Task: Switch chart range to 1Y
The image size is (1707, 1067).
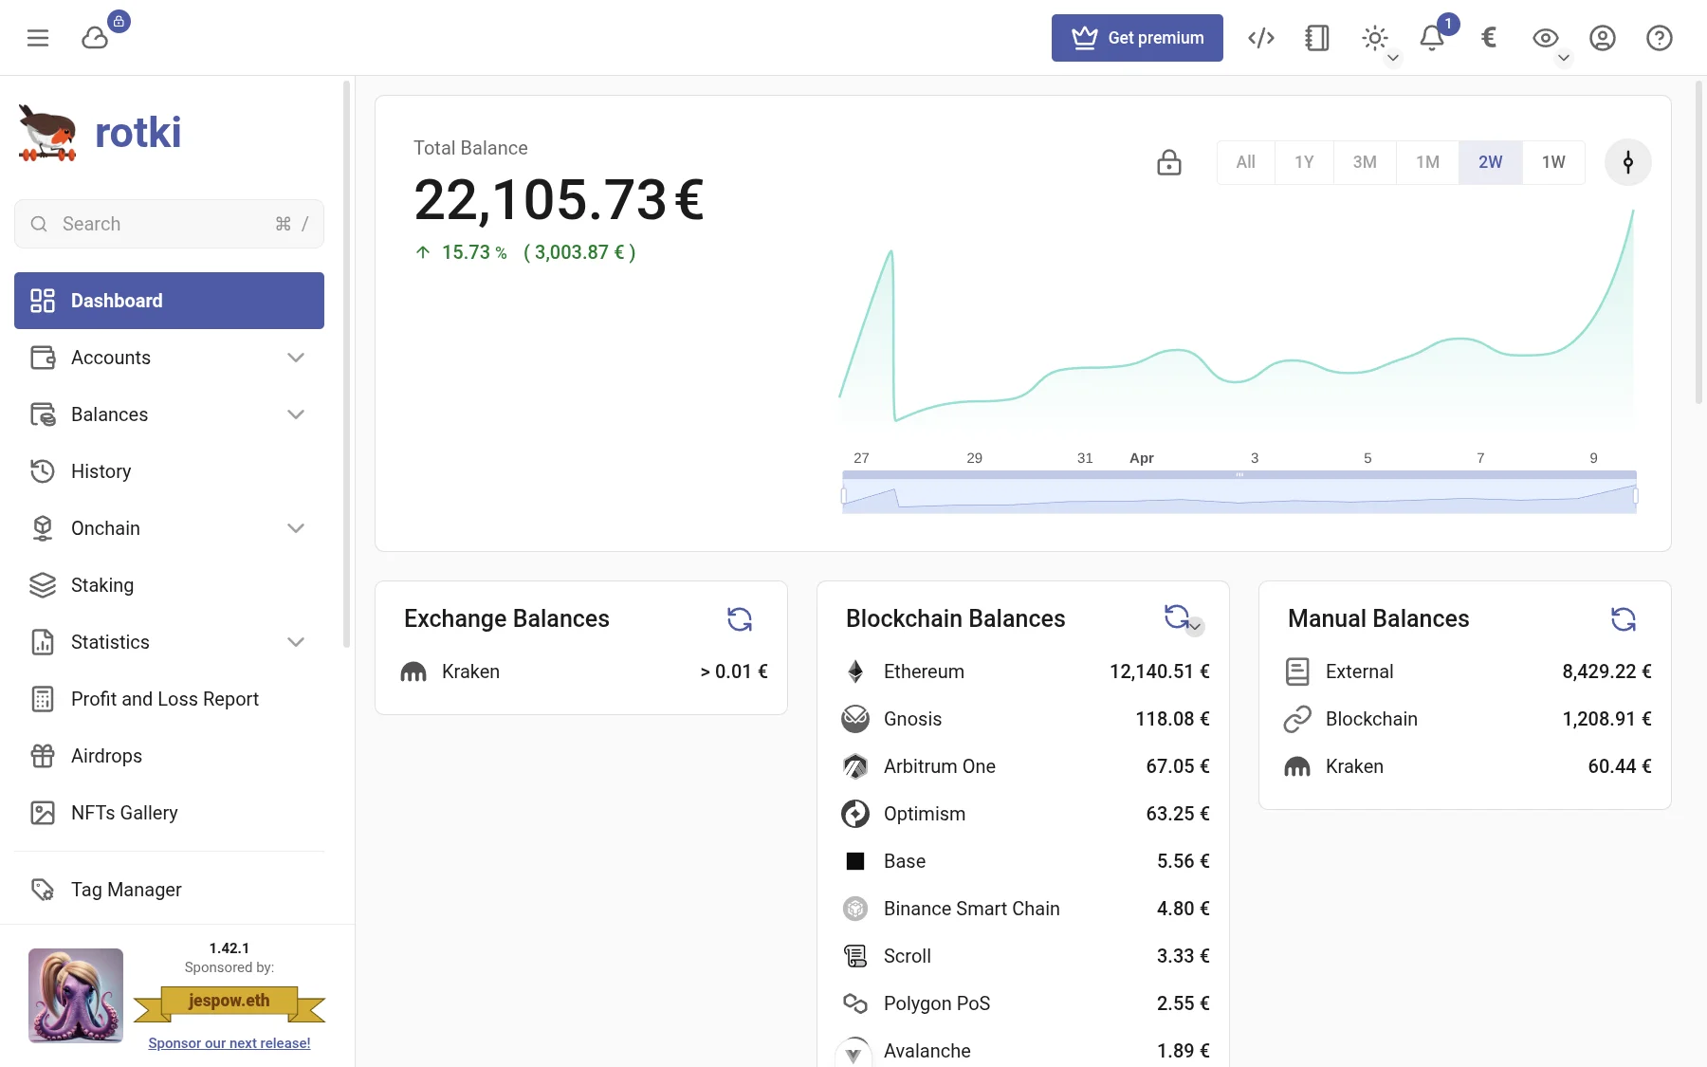Action: click(1304, 162)
